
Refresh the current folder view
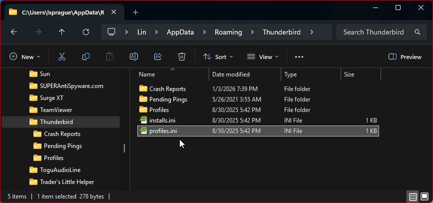point(86,32)
